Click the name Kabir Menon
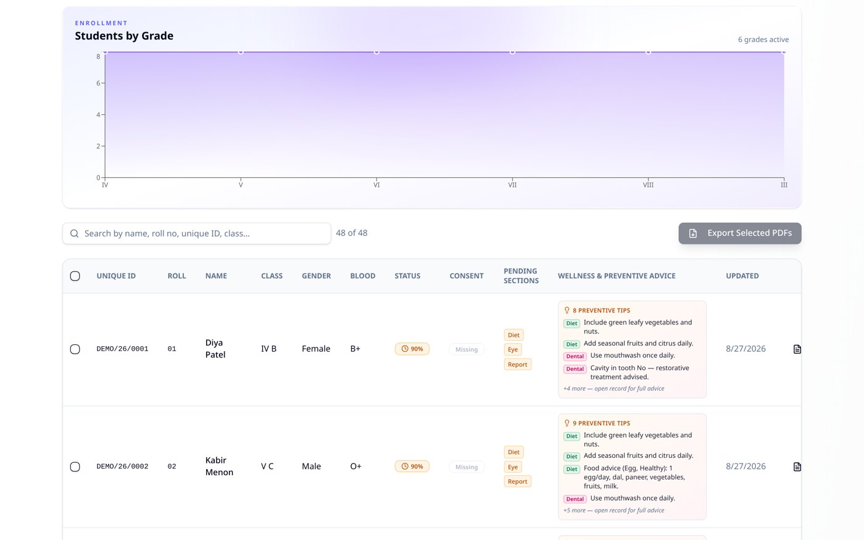The height and width of the screenshot is (540, 864). tap(219, 466)
